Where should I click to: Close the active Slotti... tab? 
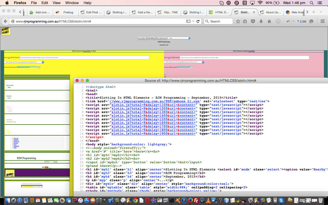(254, 12)
